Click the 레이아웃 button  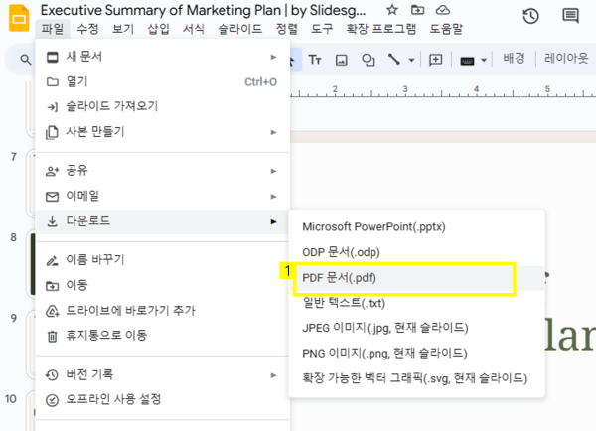566,60
